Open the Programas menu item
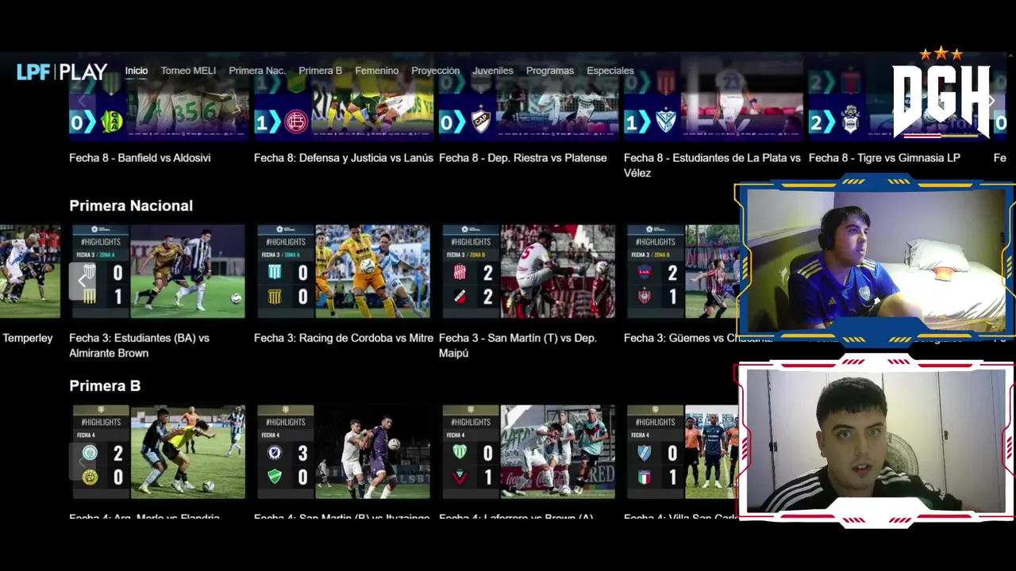The width and height of the screenshot is (1016, 571). (x=550, y=71)
